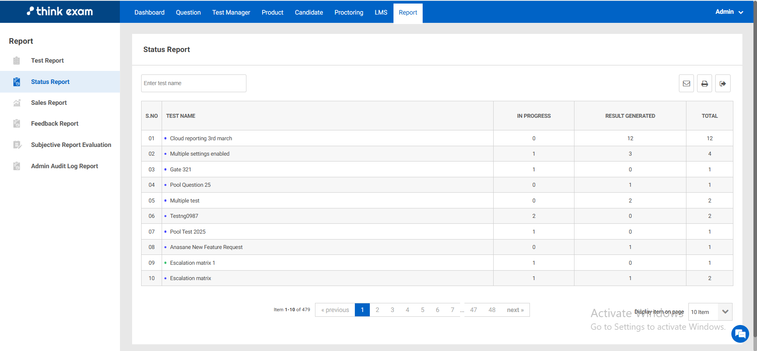Click the Test Report sidebar icon

(x=17, y=61)
